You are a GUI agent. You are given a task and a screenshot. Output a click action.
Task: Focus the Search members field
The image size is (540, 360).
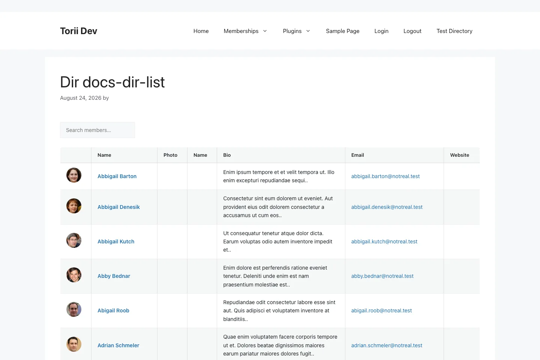coord(97,130)
